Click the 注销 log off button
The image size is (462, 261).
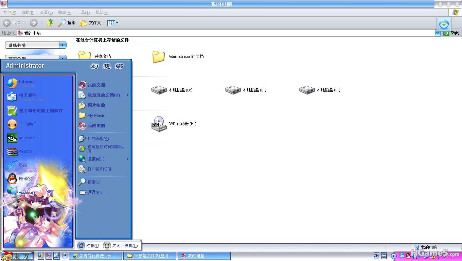[x=88, y=245]
